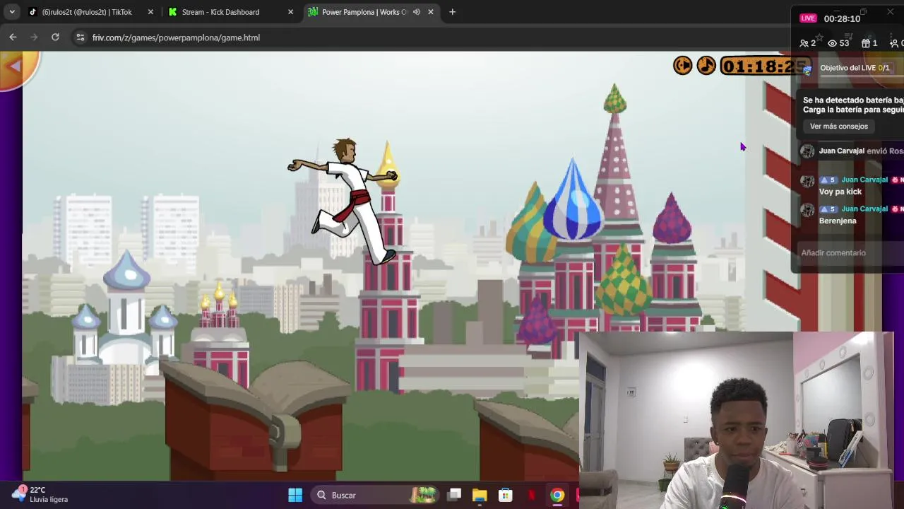Go back with the browser back arrow
This screenshot has height=509, width=904.
pyautogui.click(x=13, y=37)
